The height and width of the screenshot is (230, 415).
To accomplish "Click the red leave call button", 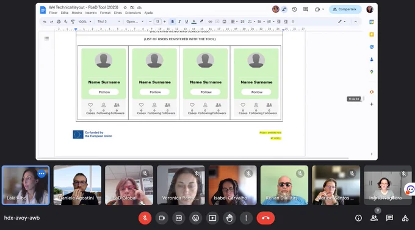I will click(265, 218).
